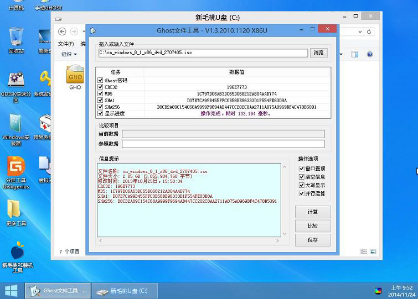This screenshot has width=418, height=299.
Task: Select the SHA256 hash value in table
Action: tap(237, 107)
